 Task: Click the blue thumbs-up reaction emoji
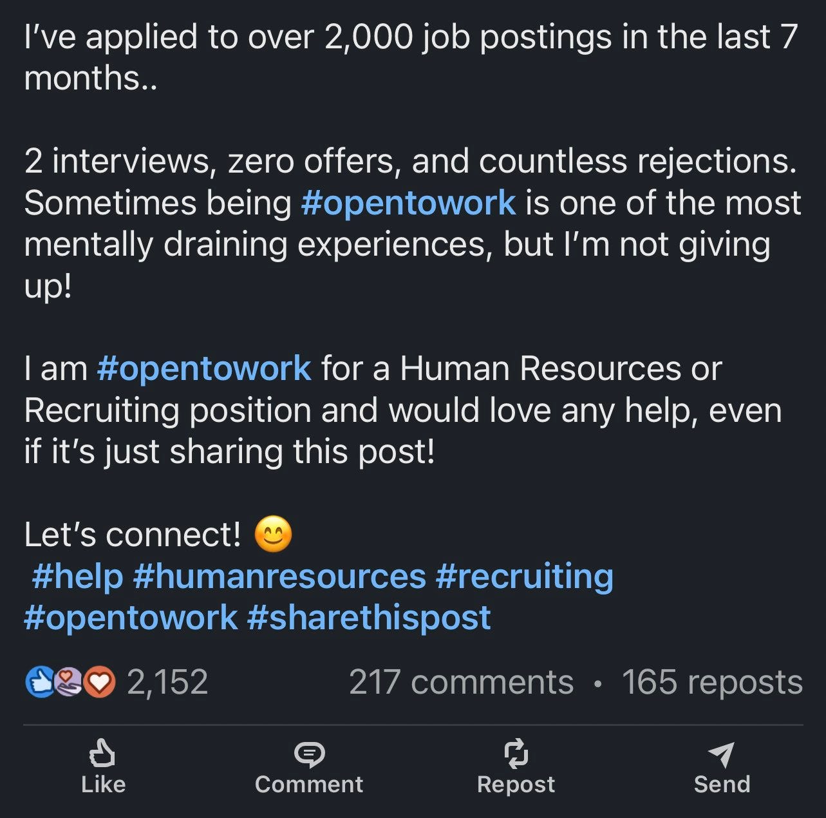point(40,681)
